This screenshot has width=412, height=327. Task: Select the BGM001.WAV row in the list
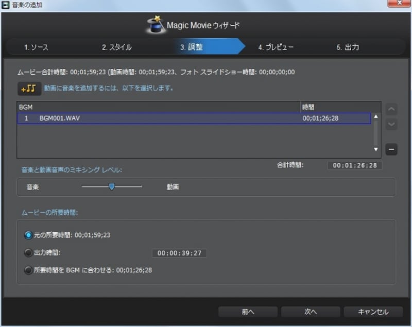click(x=154, y=118)
